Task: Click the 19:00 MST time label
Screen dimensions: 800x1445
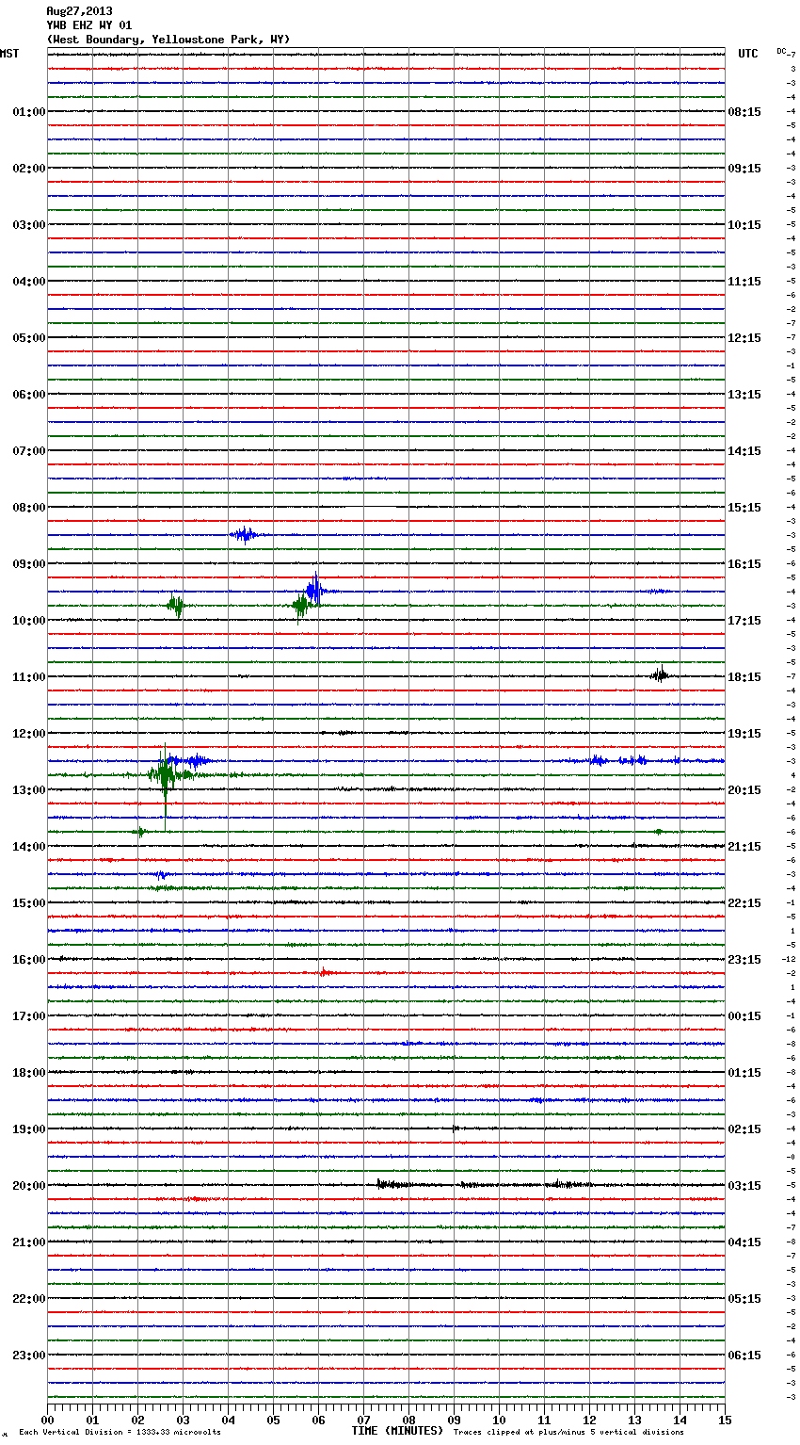Action: [x=29, y=1129]
